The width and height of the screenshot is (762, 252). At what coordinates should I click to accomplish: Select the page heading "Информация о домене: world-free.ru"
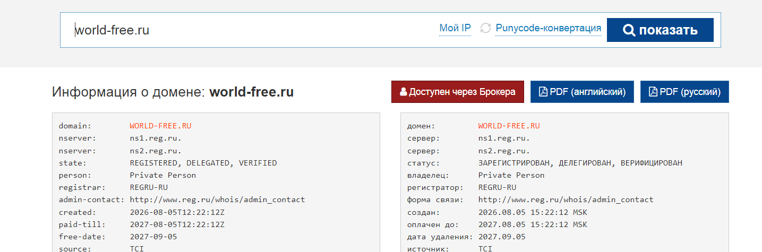(x=173, y=92)
